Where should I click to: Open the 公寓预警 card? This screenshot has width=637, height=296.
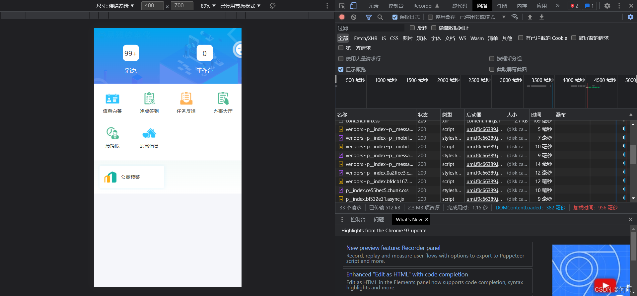click(132, 177)
